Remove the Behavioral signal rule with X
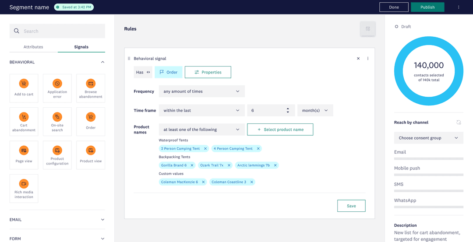 point(358,59)
